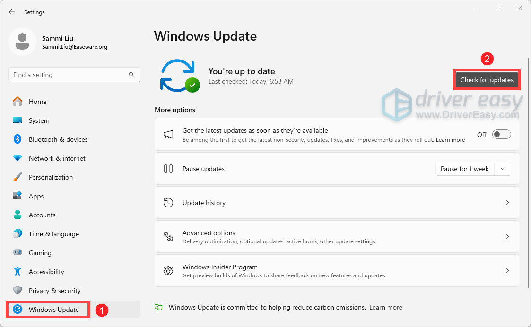
Task: Click the Home icon in sidebar
Action: point(17,102)
